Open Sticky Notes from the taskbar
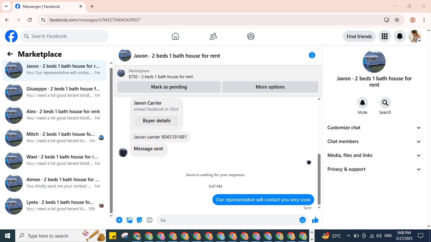This screenshot has width=431, height=242. coord(113,236)
